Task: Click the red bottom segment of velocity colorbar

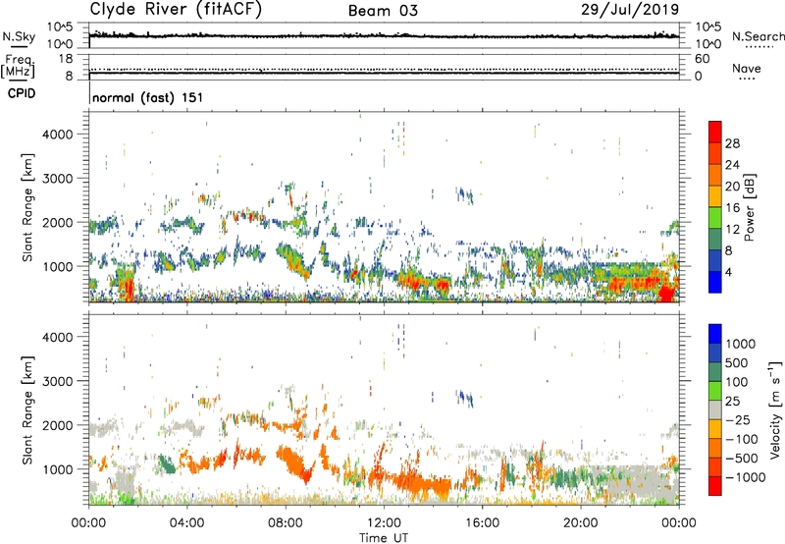Action: [x=715, y=486]
